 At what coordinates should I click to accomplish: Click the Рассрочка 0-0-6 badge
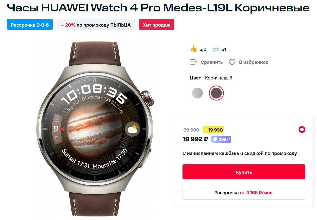tap(30, 24)
